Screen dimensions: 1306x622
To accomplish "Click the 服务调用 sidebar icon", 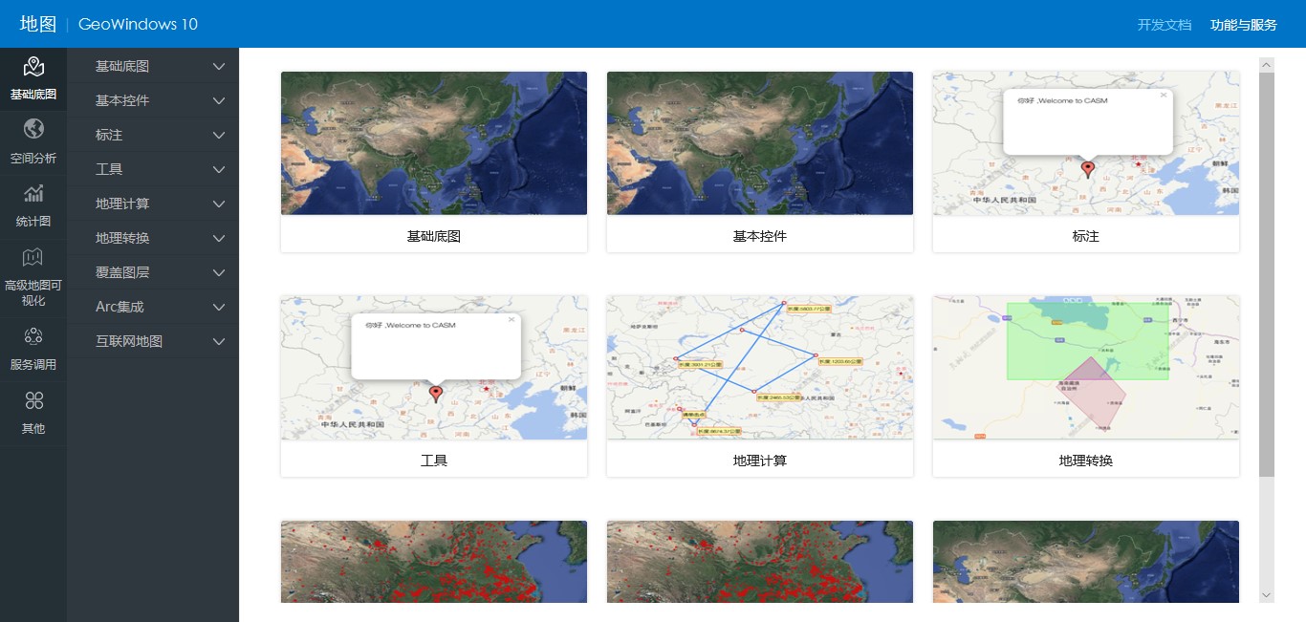I will [x=33, y=336].
